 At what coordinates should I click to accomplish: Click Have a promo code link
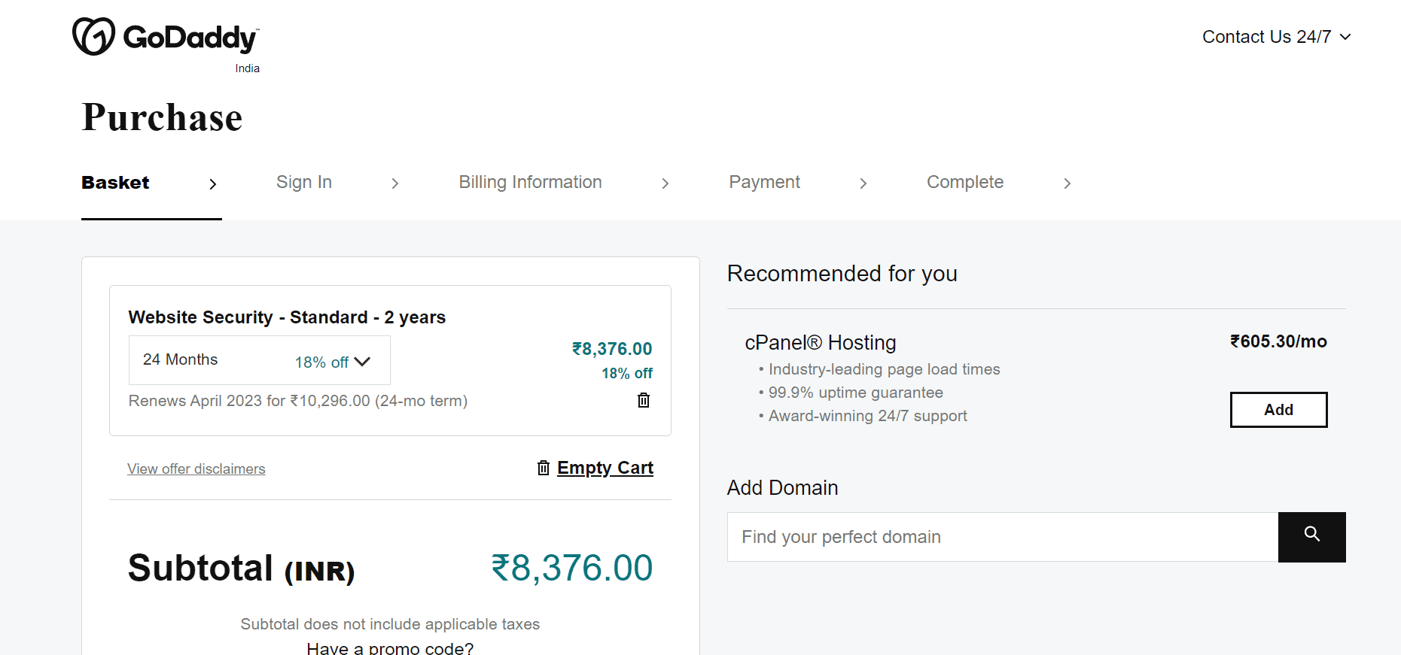click(x=390, y=648)
